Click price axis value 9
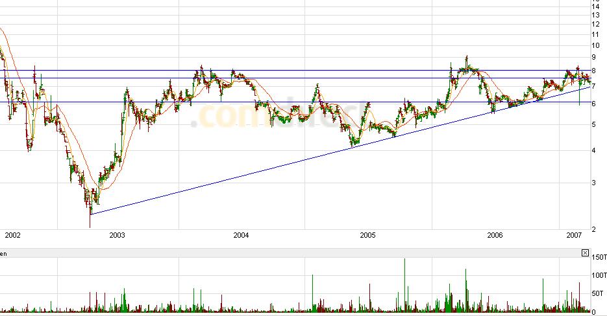This screenshot has height=316, width=607. (594, 58)
